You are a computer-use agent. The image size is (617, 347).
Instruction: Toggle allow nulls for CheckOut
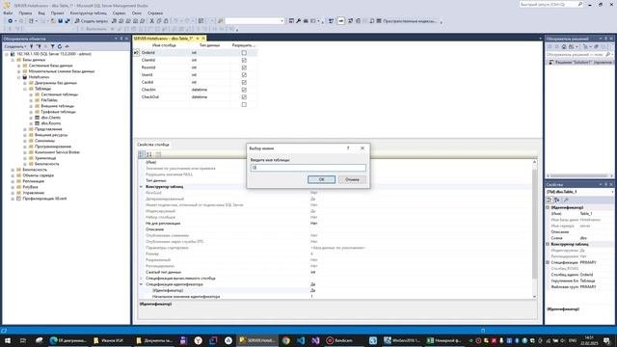click(x=244, y=96)
